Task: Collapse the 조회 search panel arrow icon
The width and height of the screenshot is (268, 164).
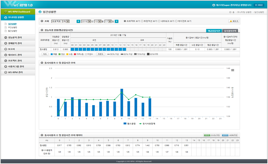Action: [42, 21]
